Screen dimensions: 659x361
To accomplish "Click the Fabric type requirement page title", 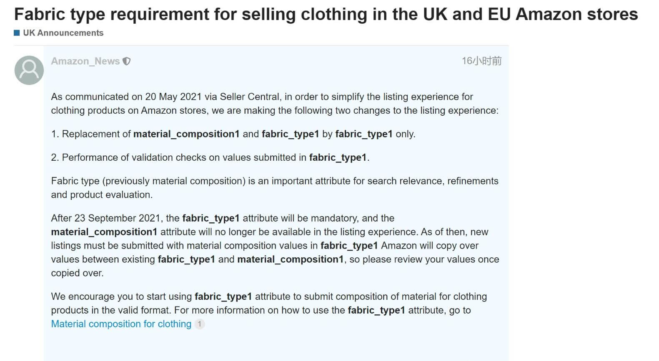I will 326,14.
